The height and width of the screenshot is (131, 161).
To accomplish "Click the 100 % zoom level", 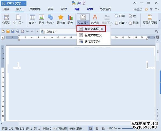I will (x=112, y=128).
